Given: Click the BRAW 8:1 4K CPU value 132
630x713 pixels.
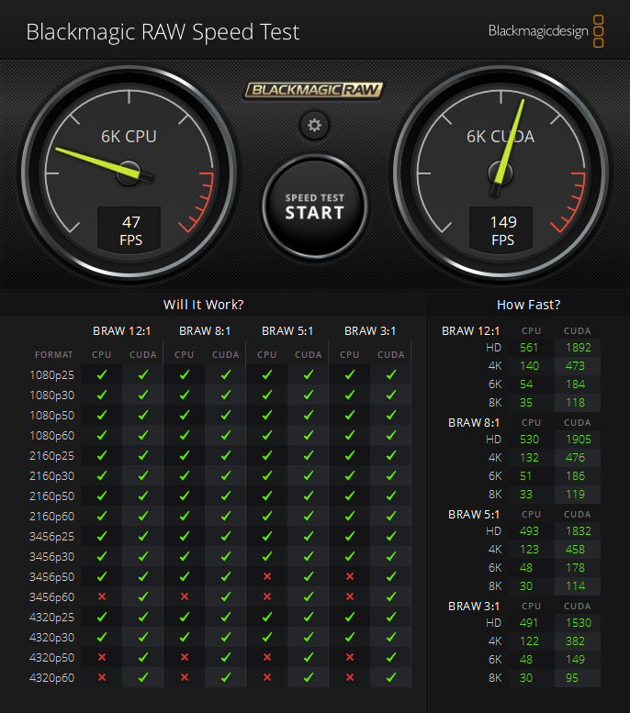Looking at the screenshot, I should coord(529,458).
